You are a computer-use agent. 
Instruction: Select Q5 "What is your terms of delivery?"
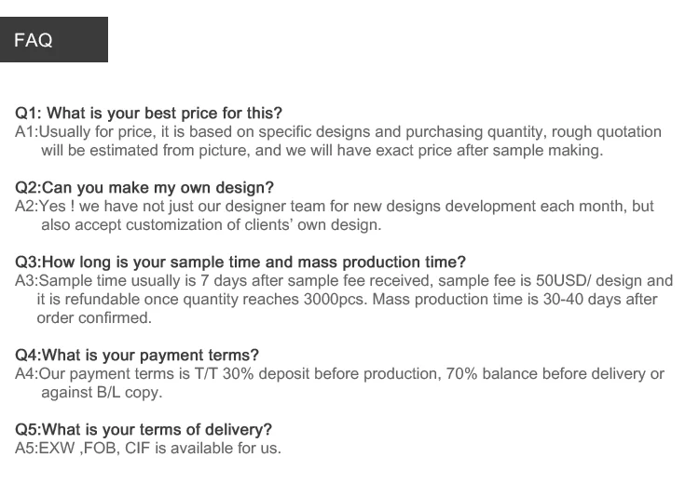tap(144, 430)
